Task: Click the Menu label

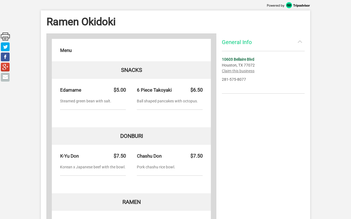Action: tap(66, 50)
